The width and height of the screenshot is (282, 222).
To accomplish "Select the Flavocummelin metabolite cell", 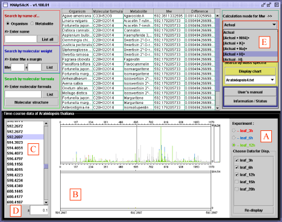I will click(x=138, y=64).
